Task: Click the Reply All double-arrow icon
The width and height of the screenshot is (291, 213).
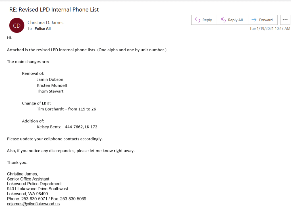Action: [223, 20]
